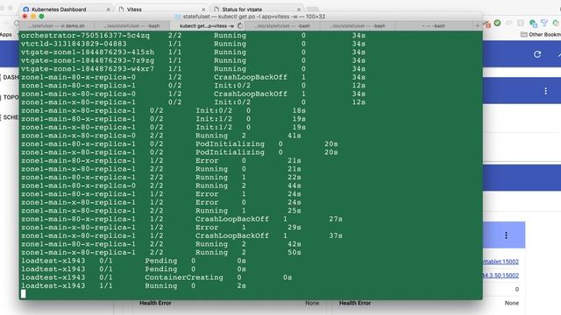Select the 'vi demo.sh' terminal tab
The width and height of the screenshot is (561, 315).
[x=56, y=25]
